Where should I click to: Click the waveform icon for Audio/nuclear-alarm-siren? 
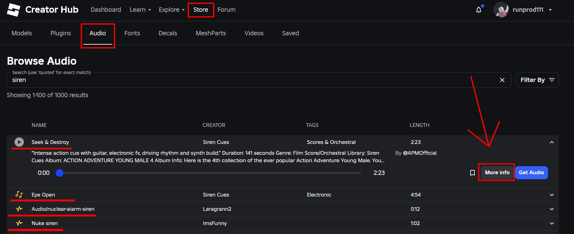(x=19, y=209)
